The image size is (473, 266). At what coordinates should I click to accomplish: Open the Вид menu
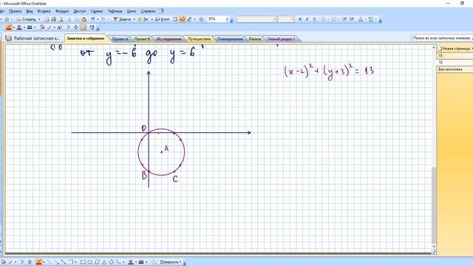(30, 11)
